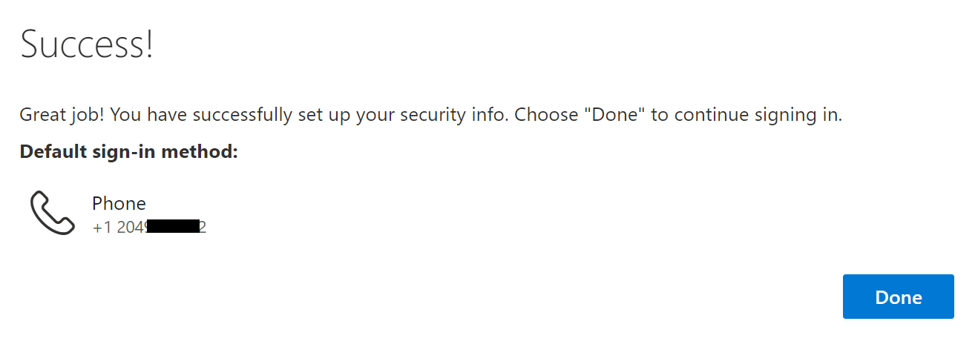Click the blue Done button
The image size is (978, 344).
[898, 297]
